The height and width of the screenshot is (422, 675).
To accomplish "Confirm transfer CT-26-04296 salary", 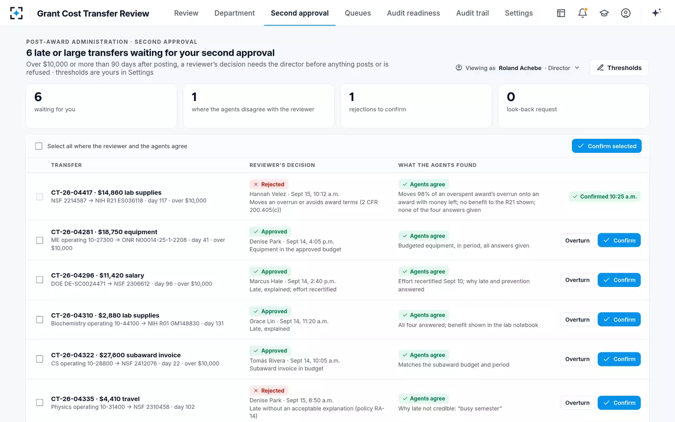I will pos(619,280).
